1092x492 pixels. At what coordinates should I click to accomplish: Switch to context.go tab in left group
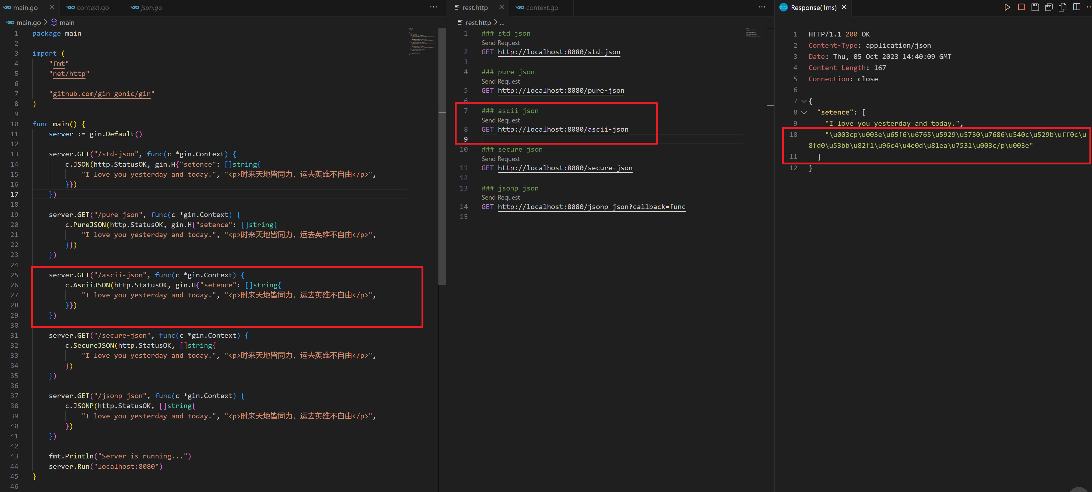93,8
